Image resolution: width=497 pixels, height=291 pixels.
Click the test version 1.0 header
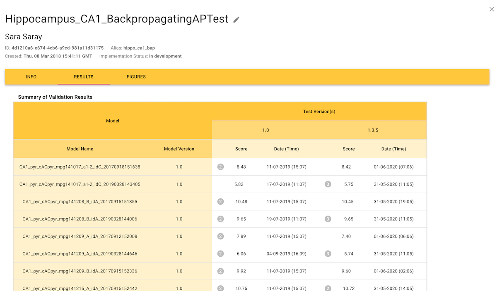tap(265, 130)
